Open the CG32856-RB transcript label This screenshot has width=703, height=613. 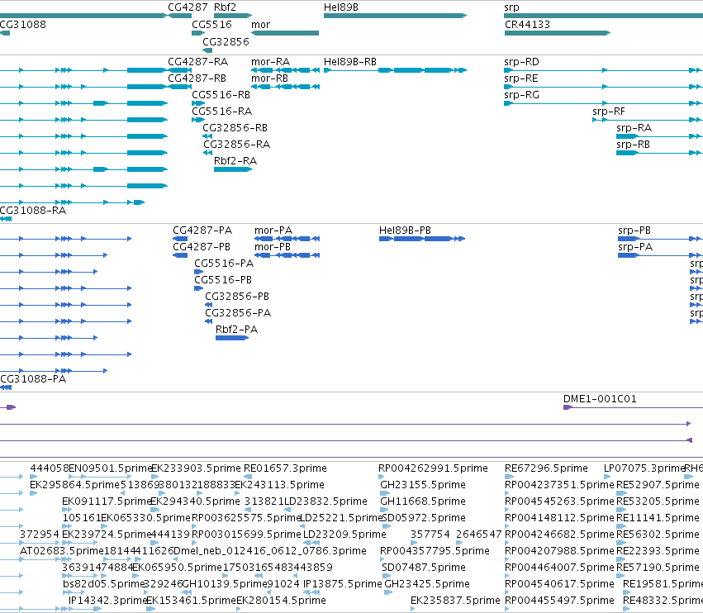[x=235, y=128]
